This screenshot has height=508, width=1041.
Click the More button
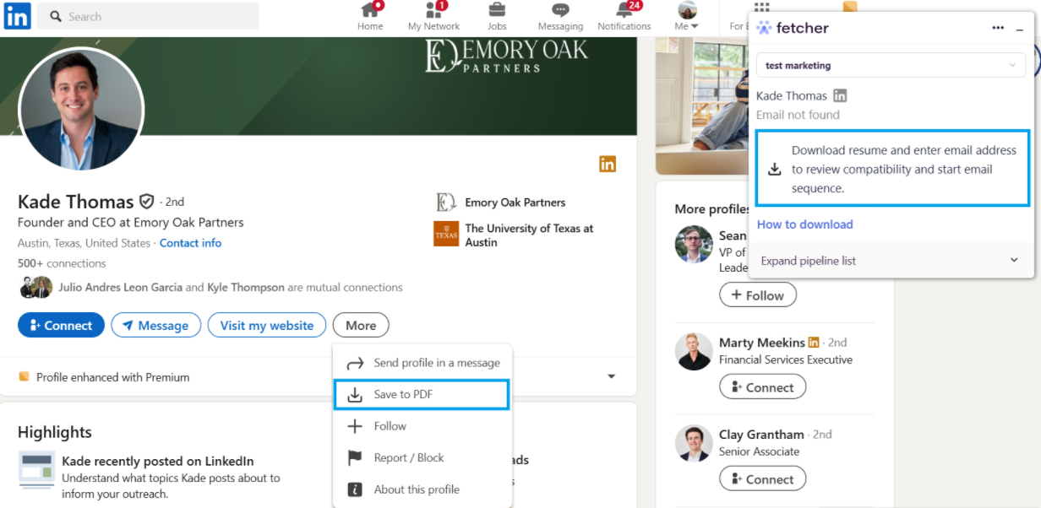click(361, 325)
